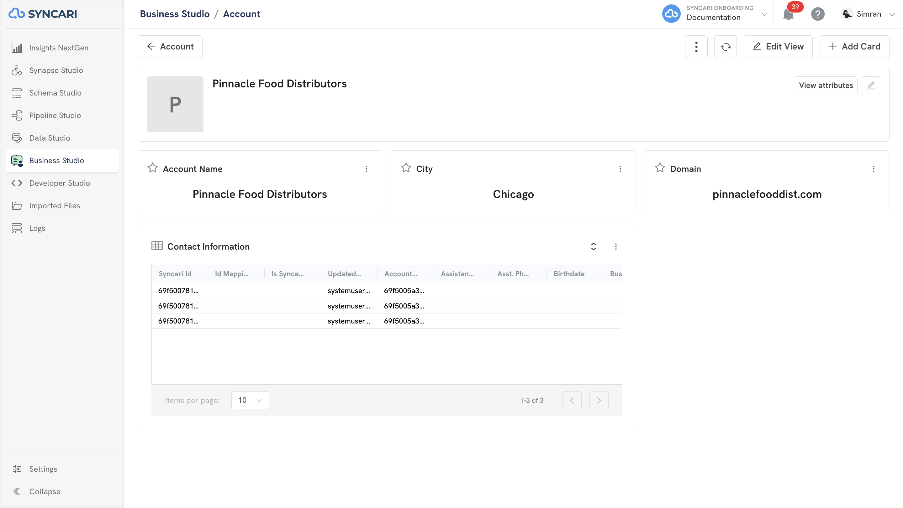This screenshot has height=508, width=903.
Task: Open Developer Studio
Action: [62, 183]
